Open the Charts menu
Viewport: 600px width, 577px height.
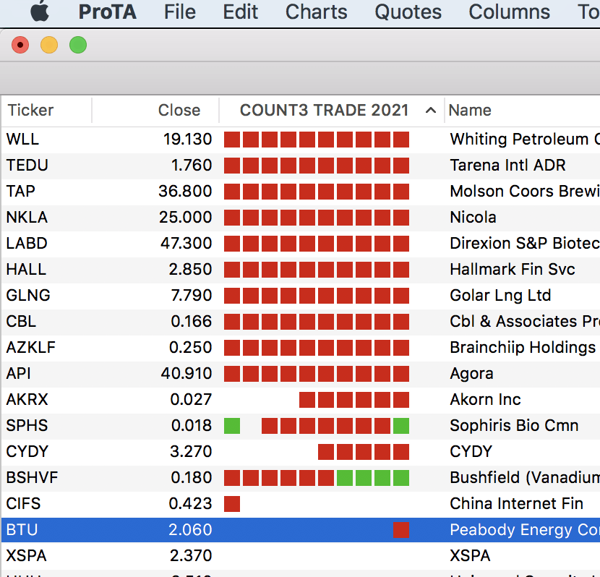(x=316, y=12)
